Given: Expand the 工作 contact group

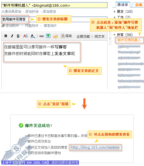Looking at the screenshot, I should tap(115, 17).
